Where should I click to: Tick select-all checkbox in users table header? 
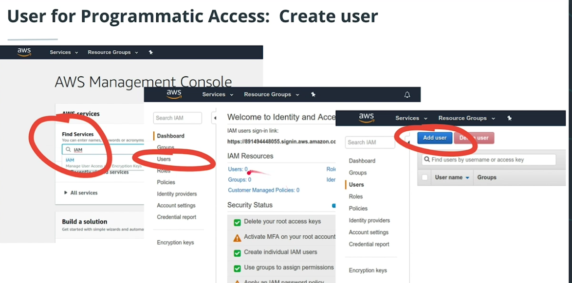[x=424, y=177]
